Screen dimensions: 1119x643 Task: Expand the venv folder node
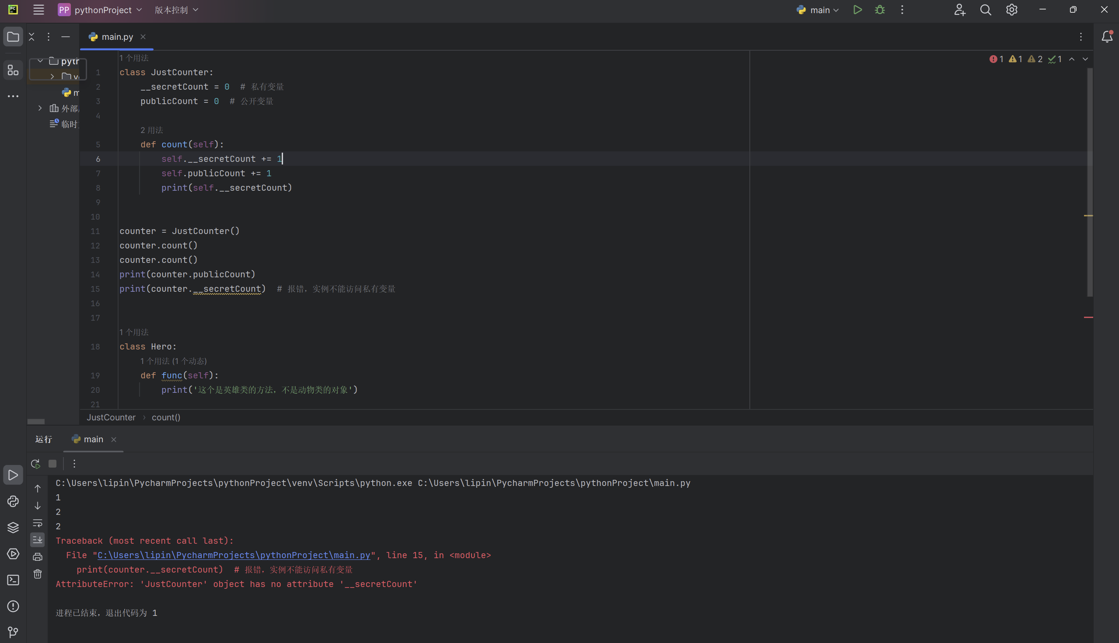(x=52, y=77)
